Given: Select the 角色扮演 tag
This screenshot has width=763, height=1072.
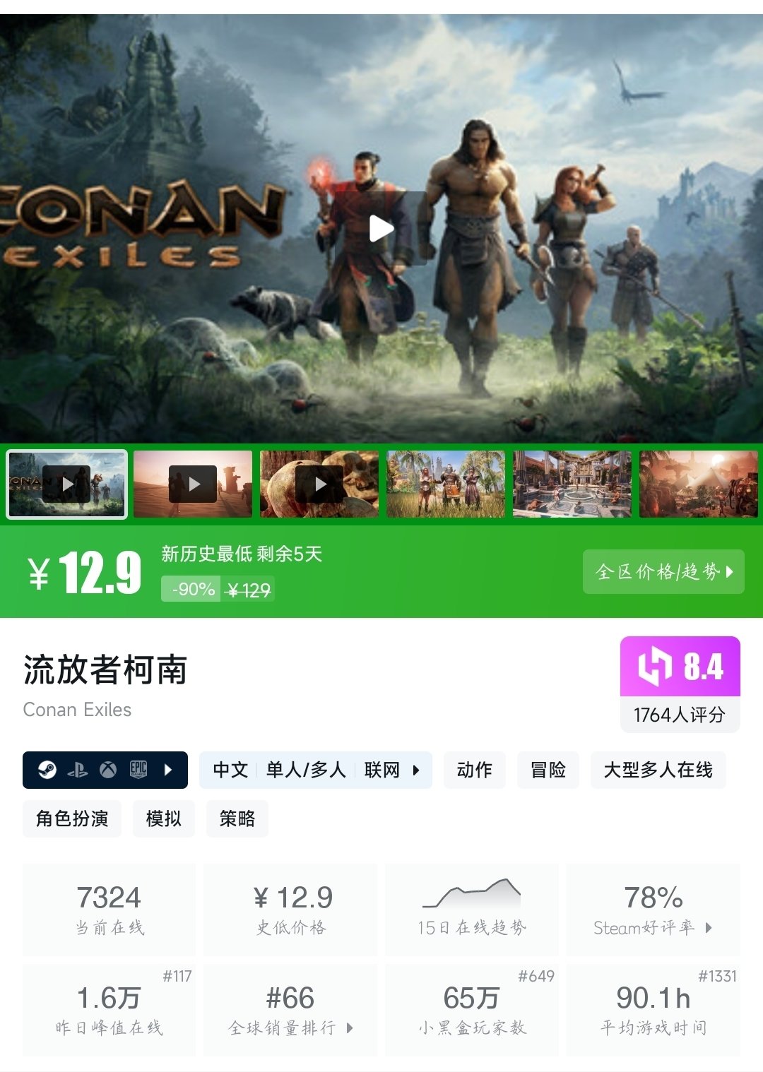Looking at the screenshot, I should (x=72, y=818).
